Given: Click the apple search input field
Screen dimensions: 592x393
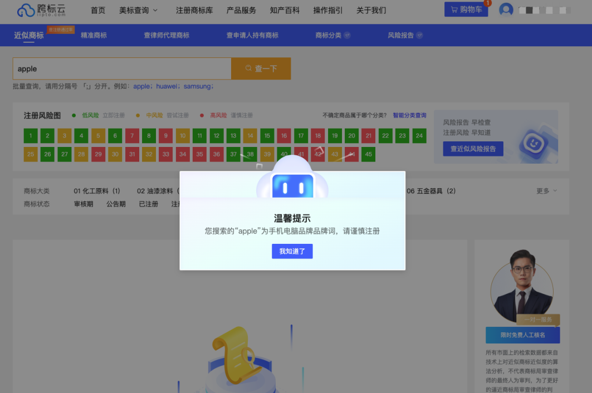Looking at the screenshot, I should tap(121, 68).
